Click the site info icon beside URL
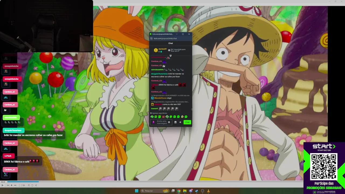 (151, 39)
